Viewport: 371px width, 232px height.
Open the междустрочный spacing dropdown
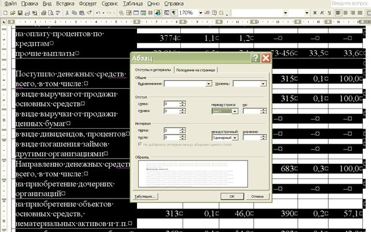[236, 138]
